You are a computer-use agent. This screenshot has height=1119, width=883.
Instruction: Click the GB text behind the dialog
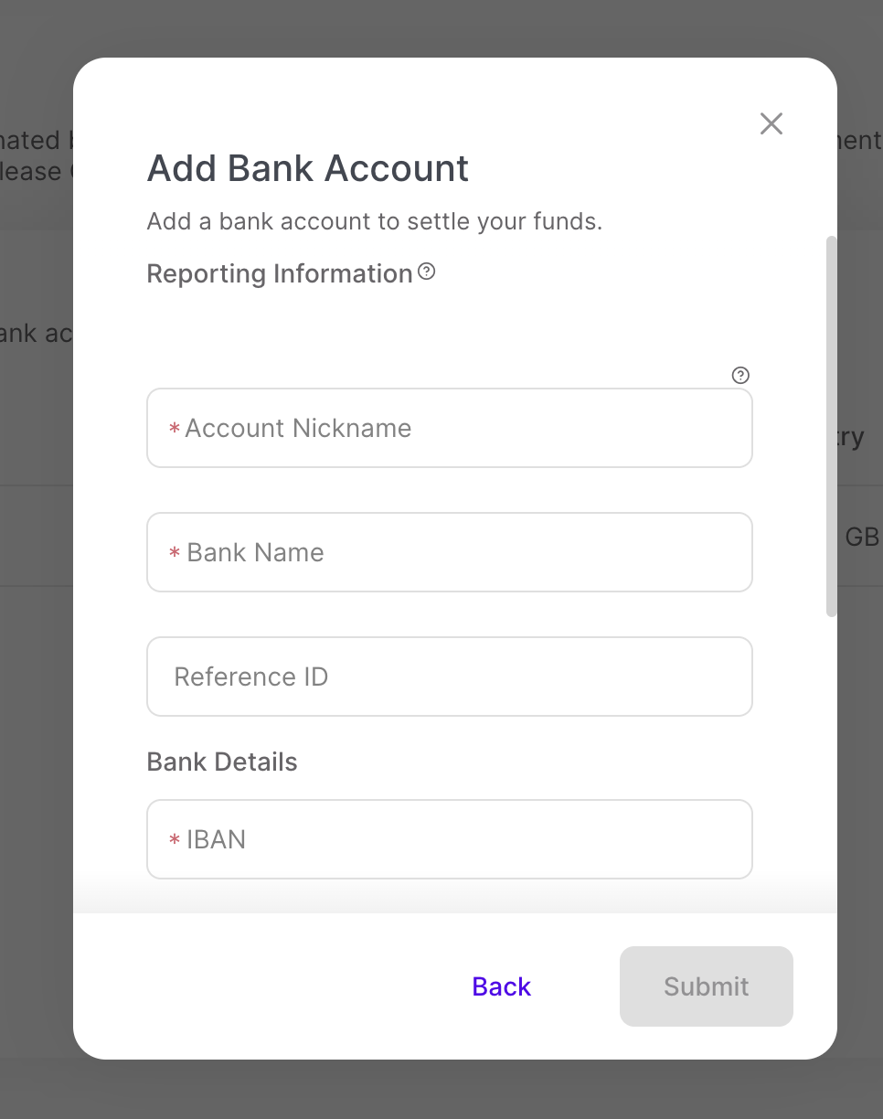tap(861, 537)
